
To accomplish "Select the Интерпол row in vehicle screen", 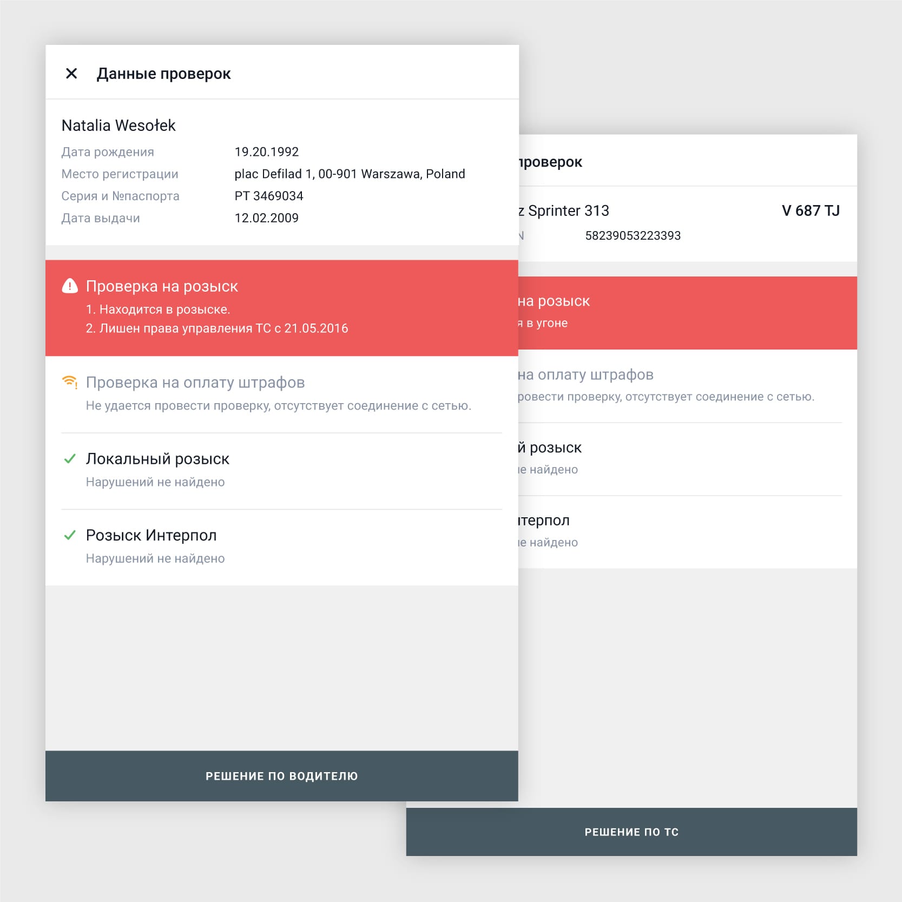I will point(688,532).
